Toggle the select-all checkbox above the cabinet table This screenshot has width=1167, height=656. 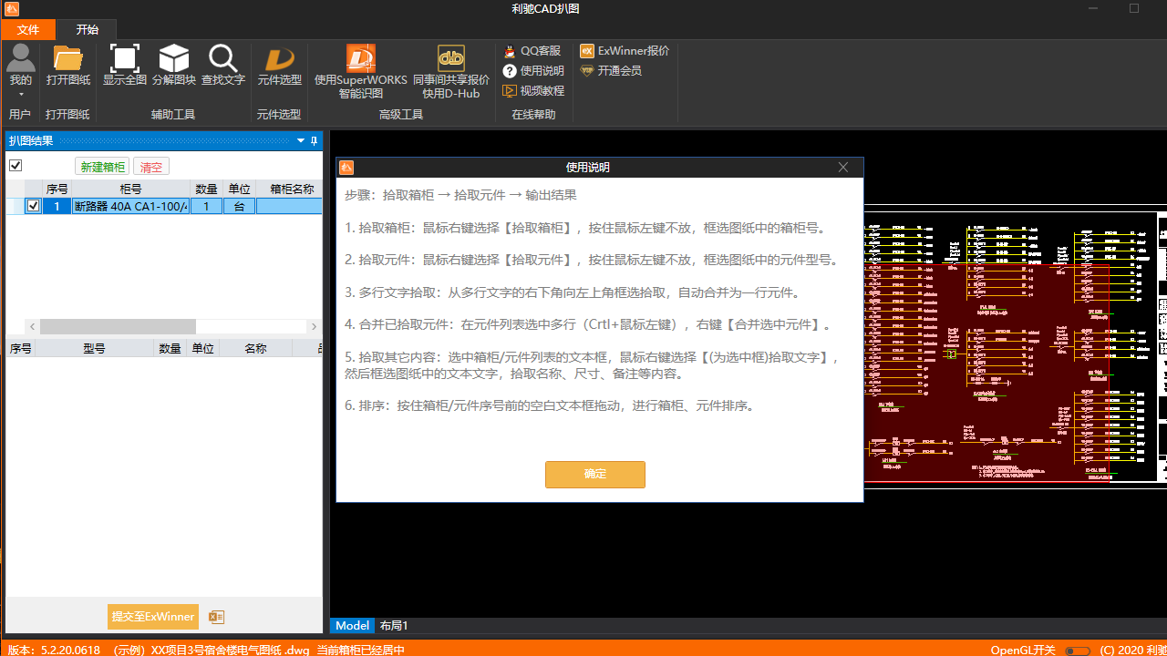[x=15, y=166]
